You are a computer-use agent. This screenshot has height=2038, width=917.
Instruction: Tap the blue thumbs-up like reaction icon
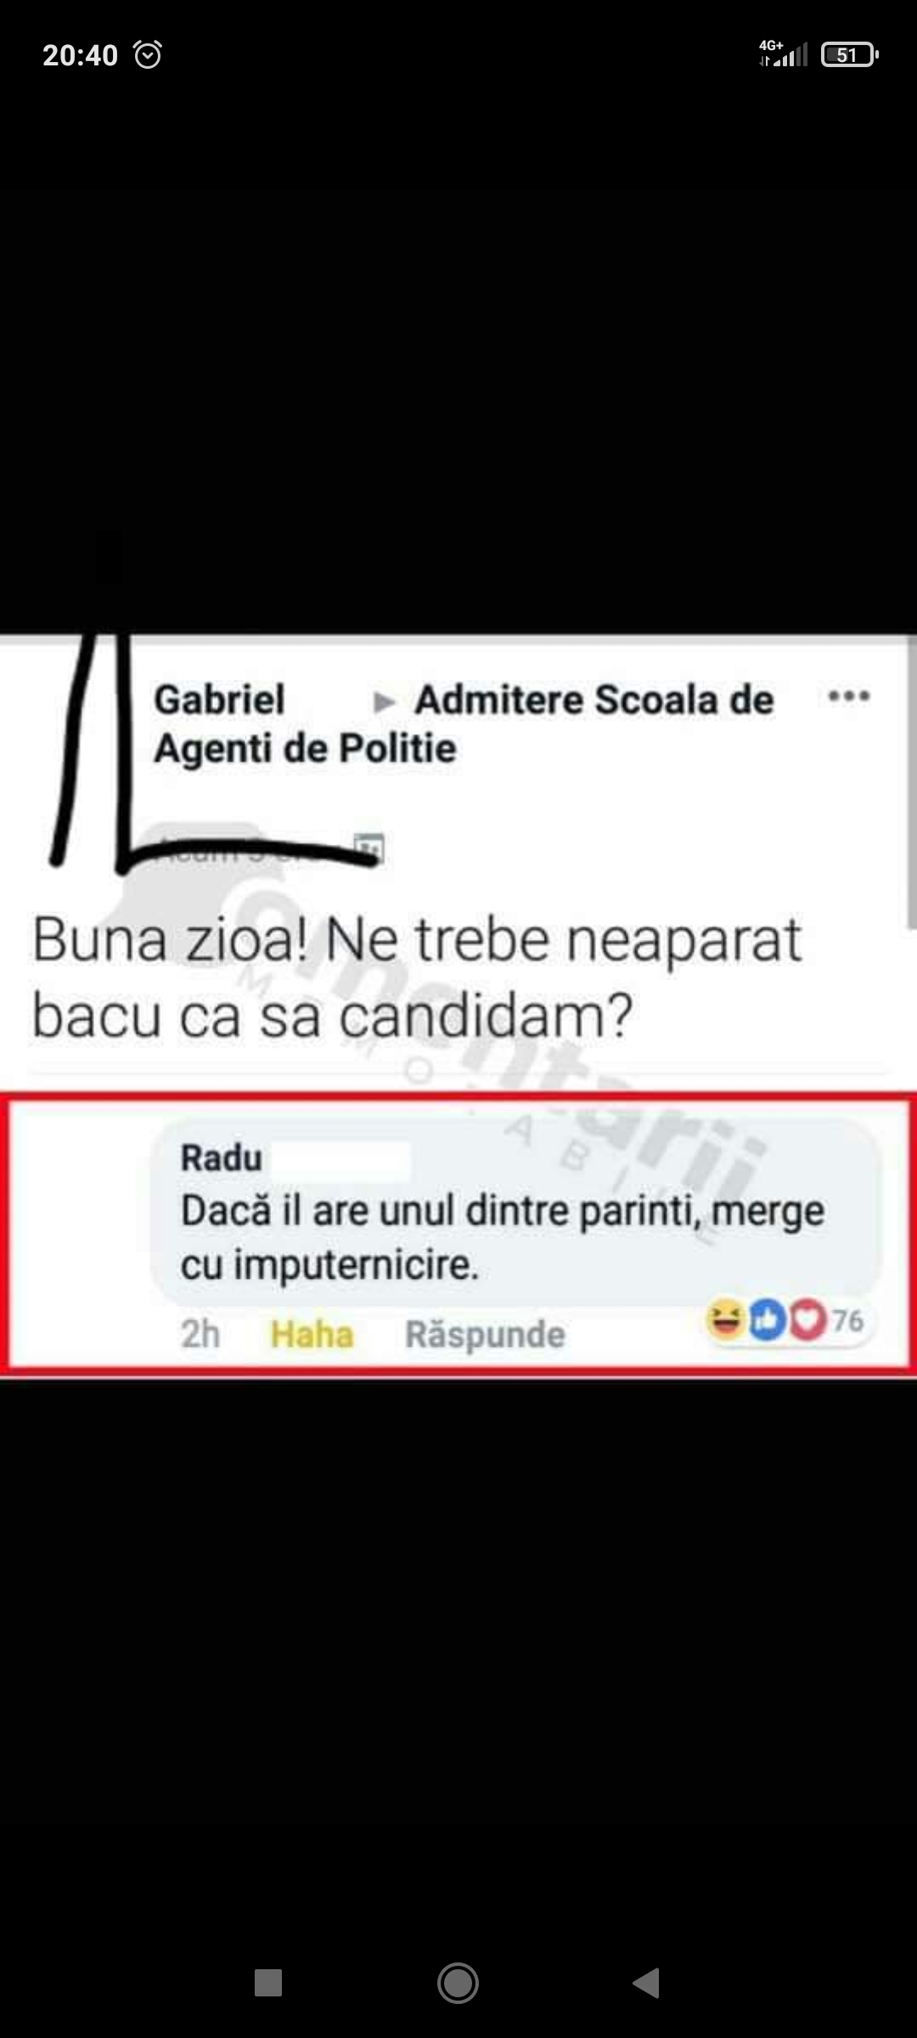click(x=767, y=1320)
